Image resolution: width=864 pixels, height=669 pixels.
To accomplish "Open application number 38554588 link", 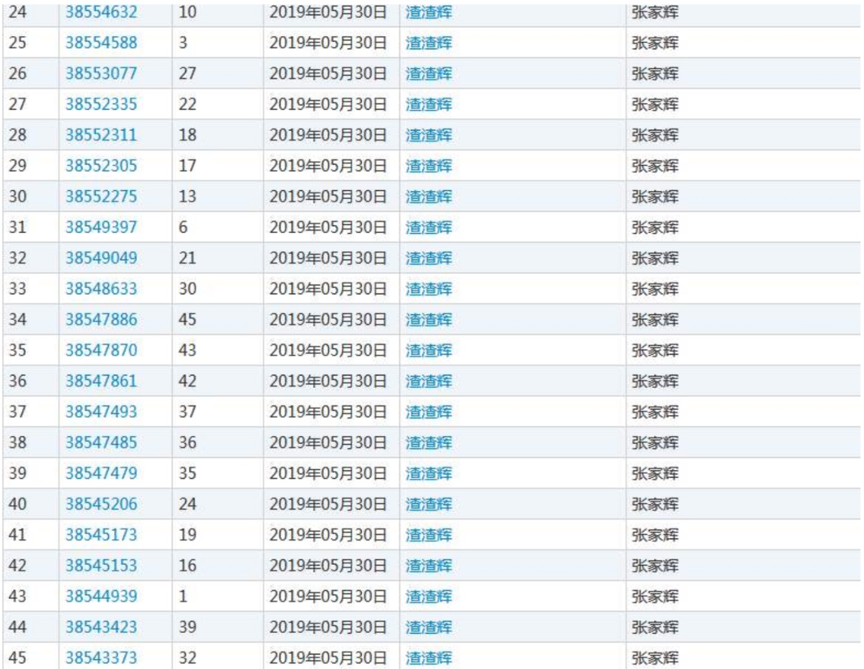I will coord(101,43).
